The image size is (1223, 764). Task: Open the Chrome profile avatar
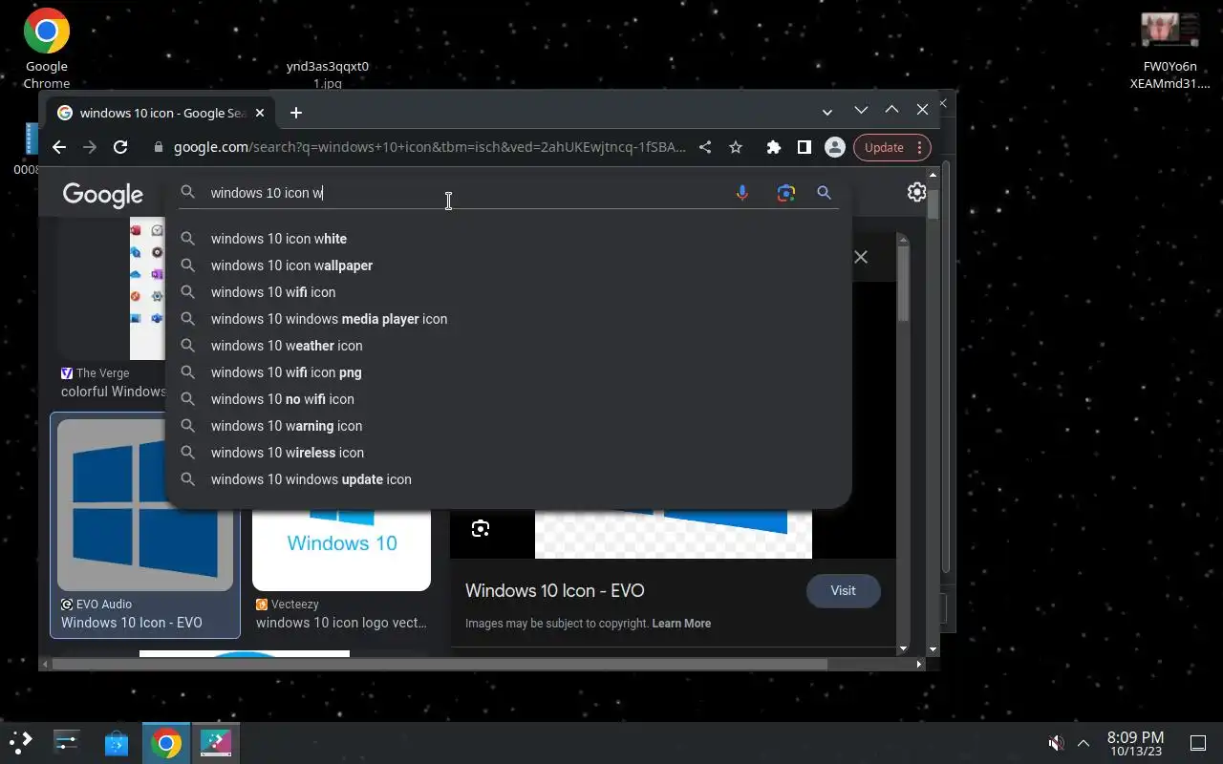click(835, 147)
